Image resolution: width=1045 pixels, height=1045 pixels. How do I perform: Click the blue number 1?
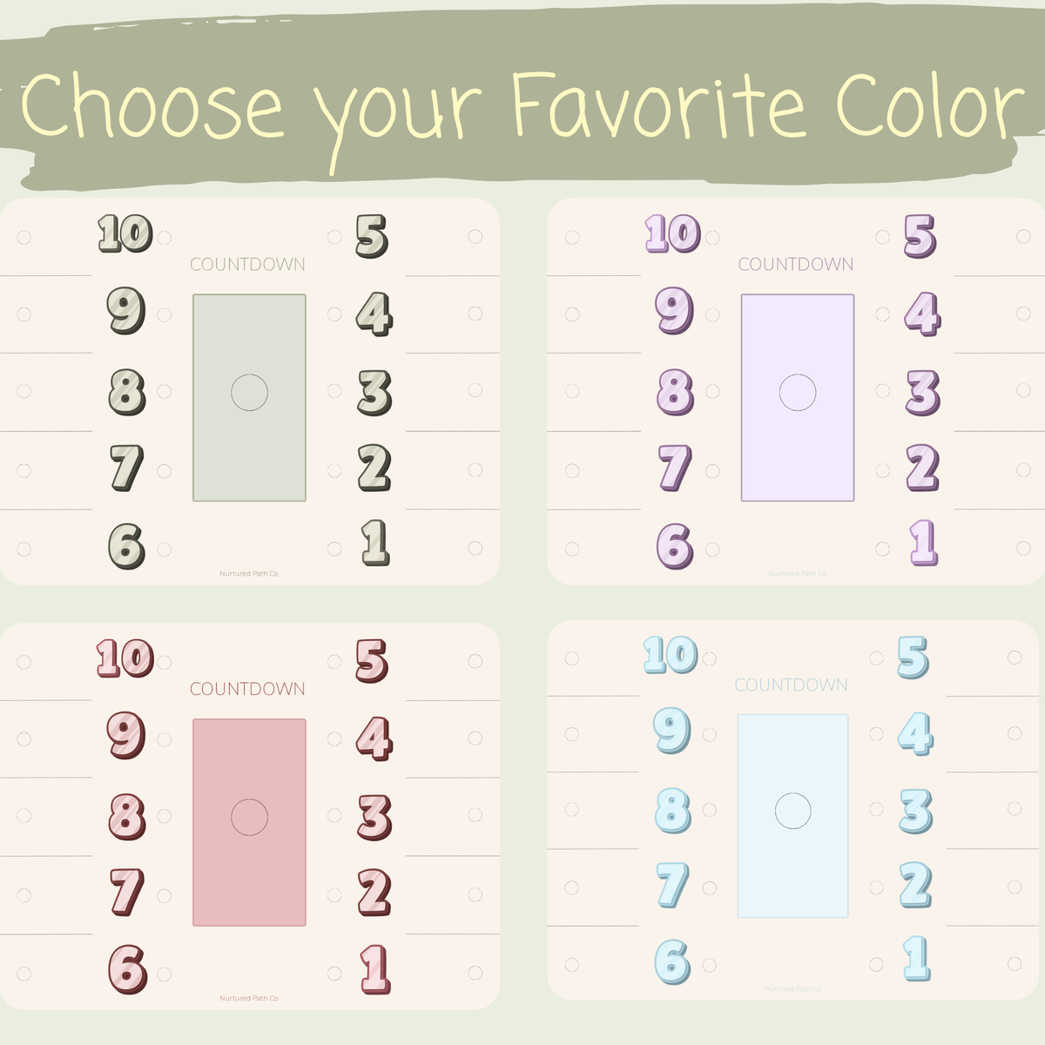click(x=916, y=959)
